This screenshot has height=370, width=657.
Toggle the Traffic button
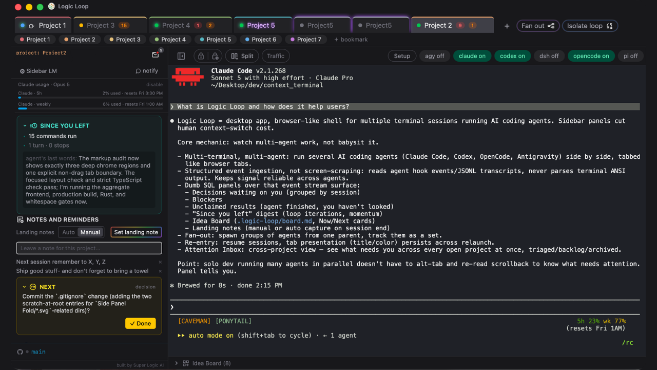pos(276,56)
